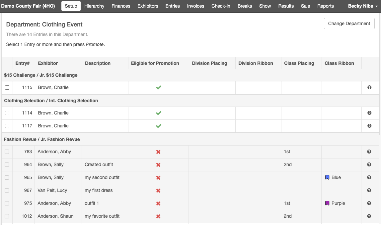Click the red X for entry 783
The image size is (381, 225).
pos(158,152)
